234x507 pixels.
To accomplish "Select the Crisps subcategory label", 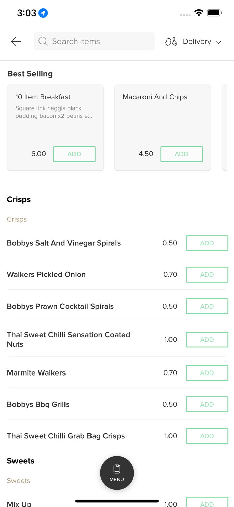I will click(17, 219).
